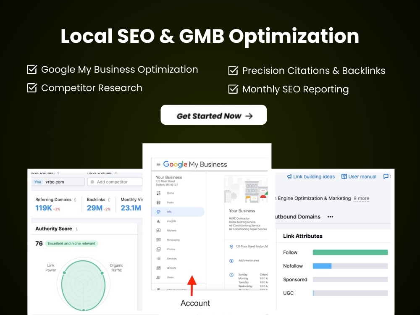Expand the 9 more categories link
Viewport: 420px width, 315px height.
(x=361, y=199)
